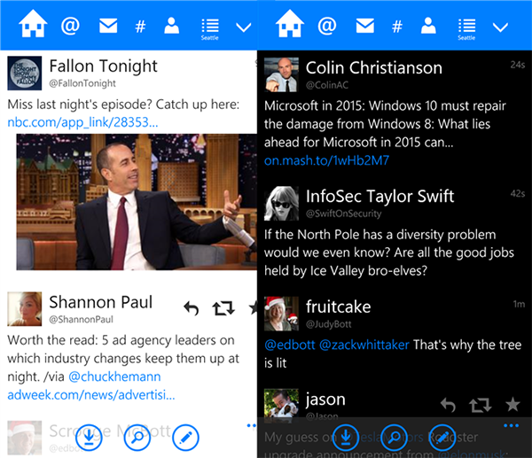
Task: Open profile person icon in the dark theme panel
Action: click(428, 26)
